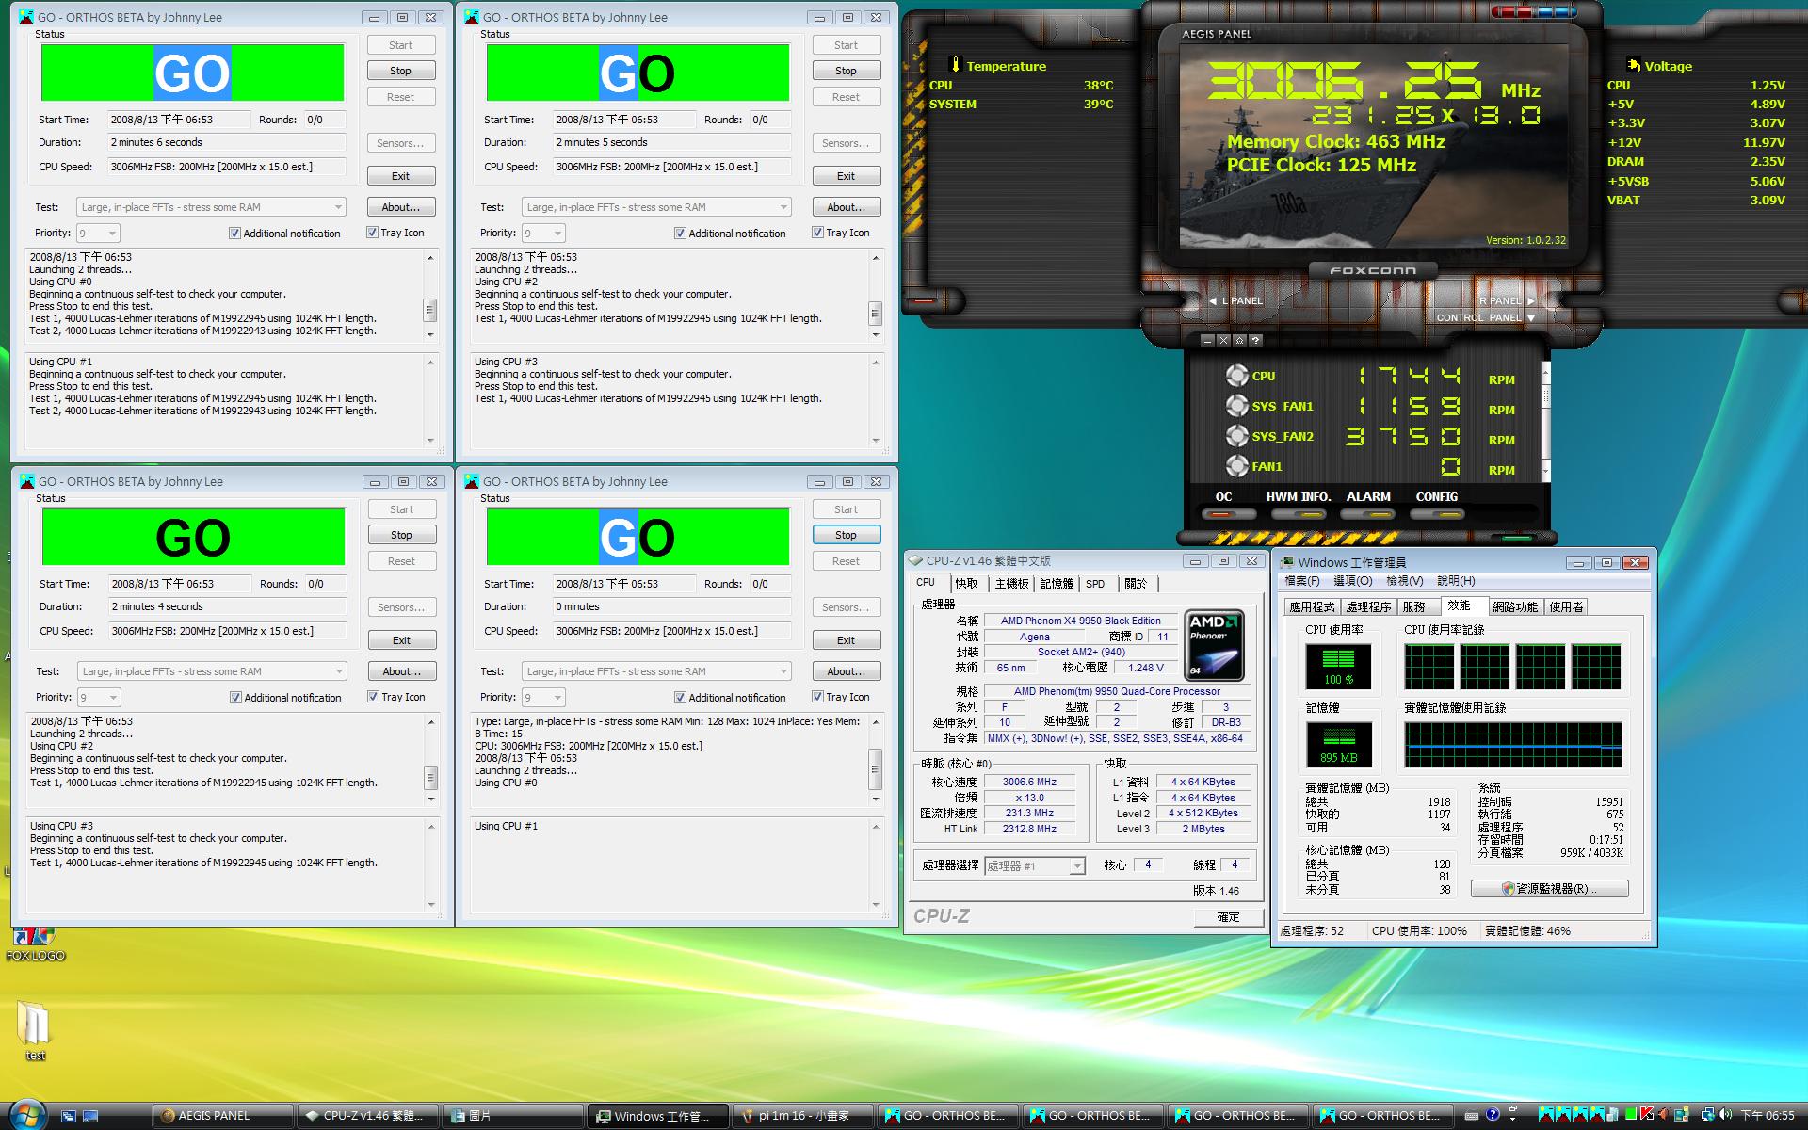The width and height of the screenshot is (1808, 1130).
Task: Switch to AEGIS PANEL in the taskbar
Action: click(x=222, y=1116)
